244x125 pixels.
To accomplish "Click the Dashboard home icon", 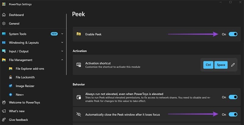I will pos(4,15).
